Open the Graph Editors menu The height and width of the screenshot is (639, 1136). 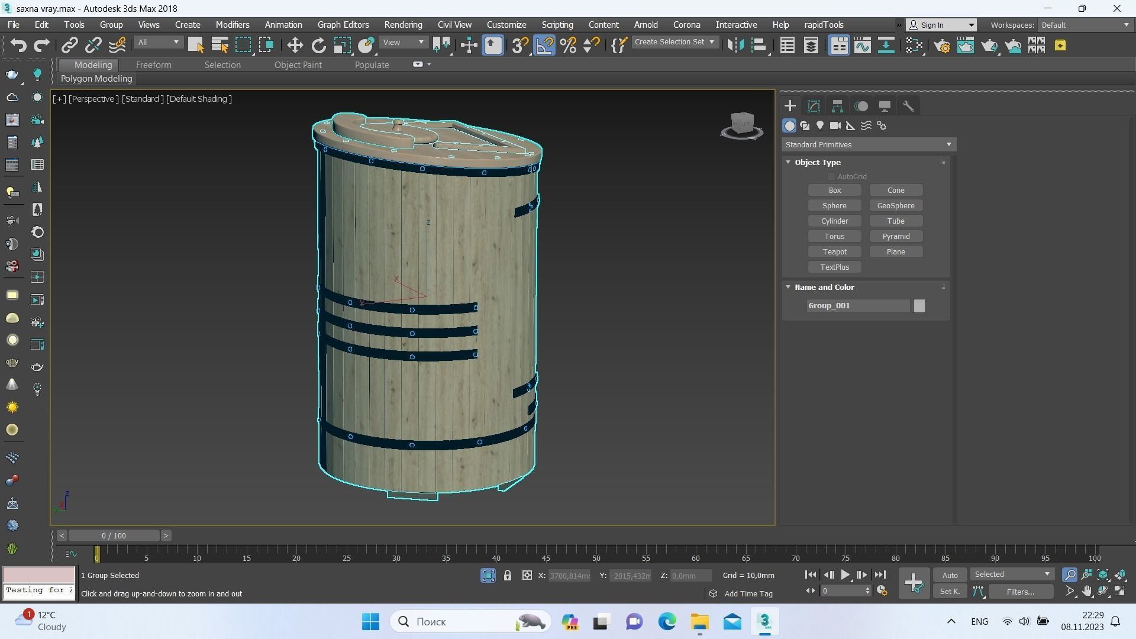(x=343, y=25)
